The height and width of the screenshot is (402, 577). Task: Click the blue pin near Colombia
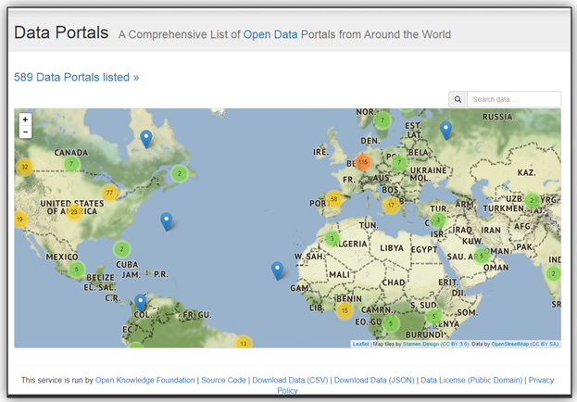tap(140, 301)
